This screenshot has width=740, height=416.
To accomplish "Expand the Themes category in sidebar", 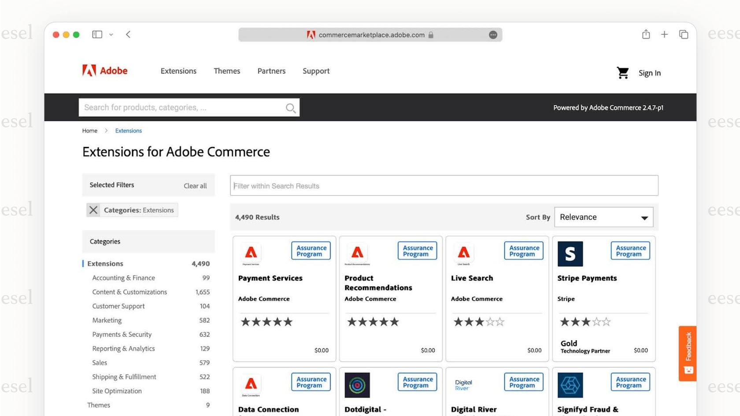I will pyautogui.click(x=99, y=405).
